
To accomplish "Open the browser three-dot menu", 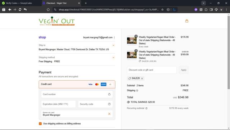I will click(226, 9).
